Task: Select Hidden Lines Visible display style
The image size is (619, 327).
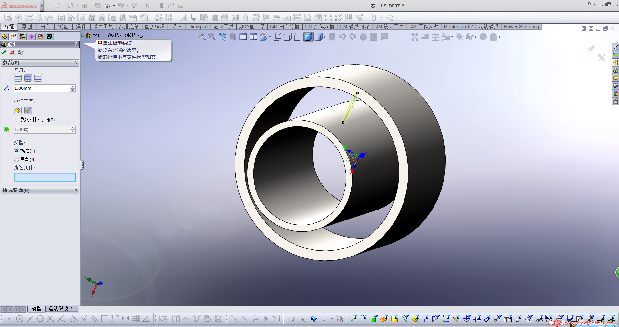Action: coord(287,37)
